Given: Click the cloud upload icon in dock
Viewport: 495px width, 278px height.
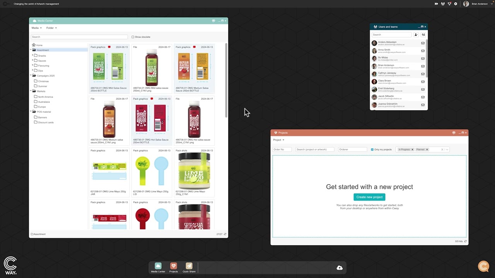Looking at the screenshot, I should pyautogui.click(x=340, y=268).
